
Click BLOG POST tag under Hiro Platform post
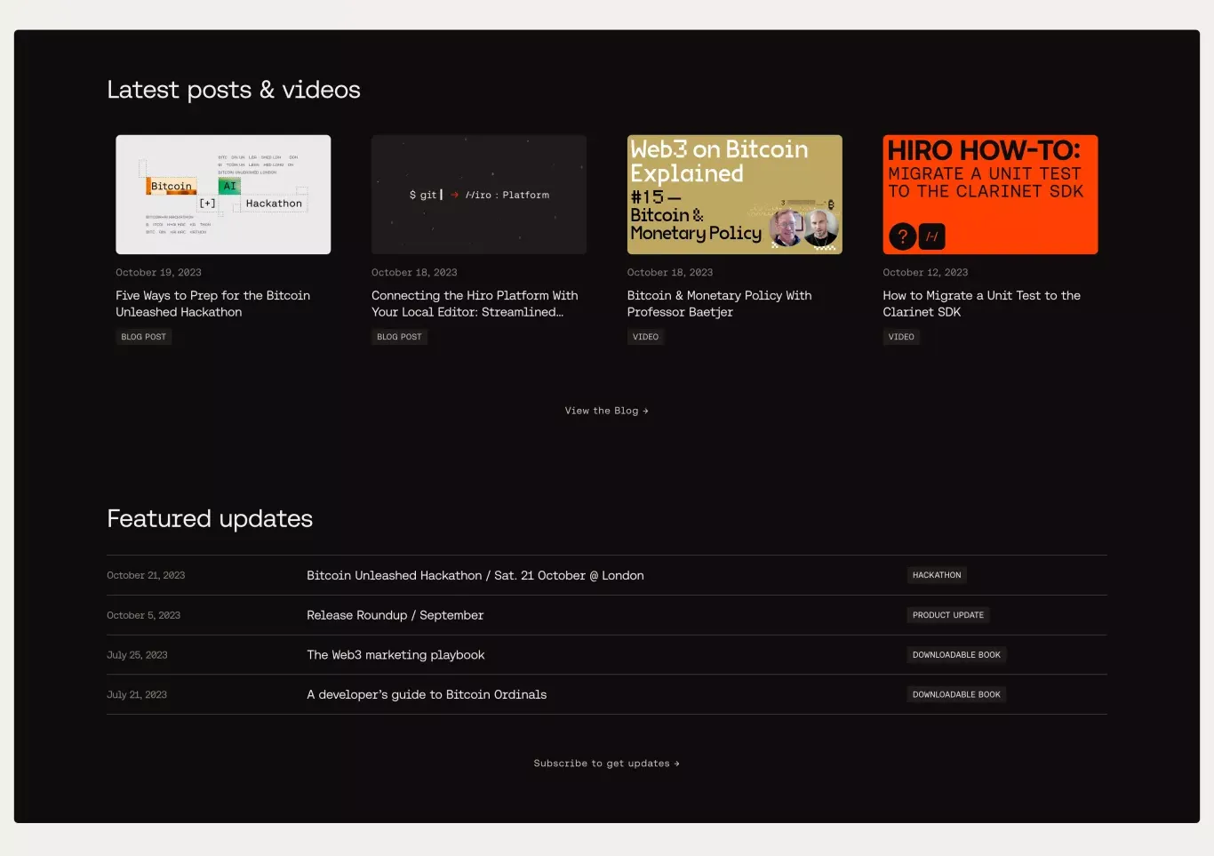tap(399, 337)
